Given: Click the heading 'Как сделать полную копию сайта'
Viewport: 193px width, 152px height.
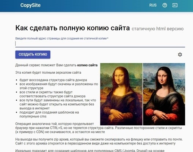Looking at the screenshot, I should tap(72, 28).
